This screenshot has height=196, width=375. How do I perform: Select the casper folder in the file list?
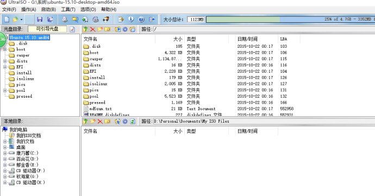tap(93, 59)
